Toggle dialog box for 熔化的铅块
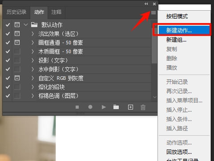This screenshot has height=161, width=214. click(17, 87)
